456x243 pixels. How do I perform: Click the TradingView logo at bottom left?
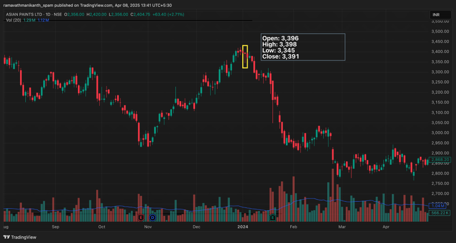(20, 237)
